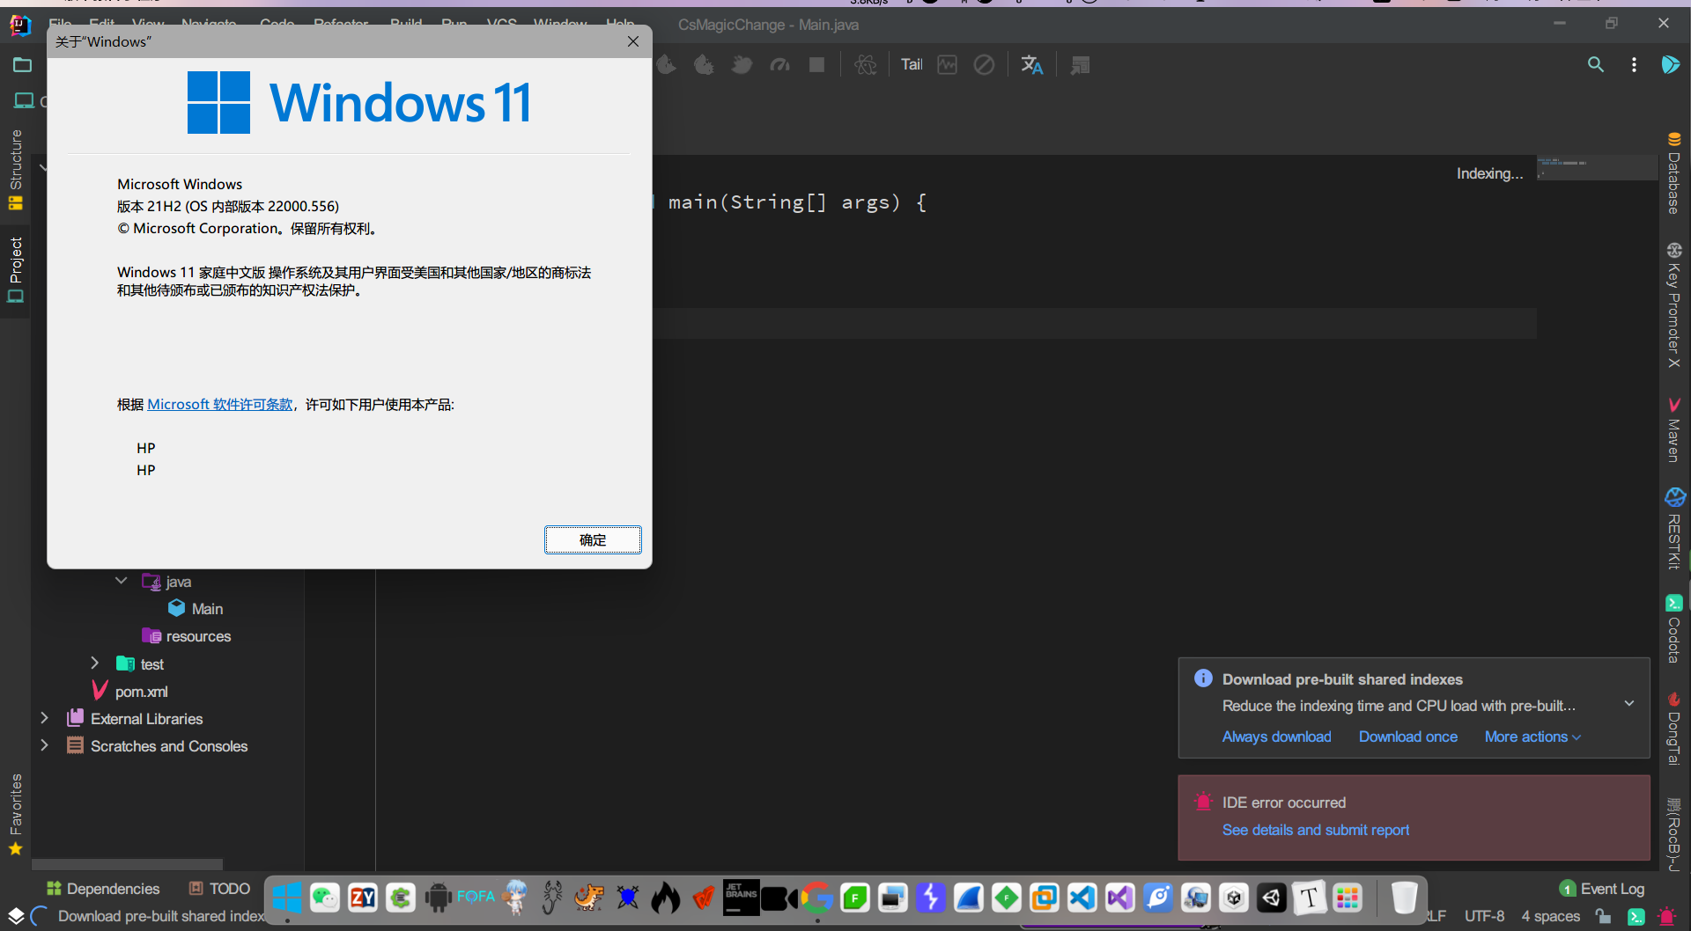Open the Microsoft 软件许可条款 link
This screenshot has height=931, width=1691.
[220, 404]
